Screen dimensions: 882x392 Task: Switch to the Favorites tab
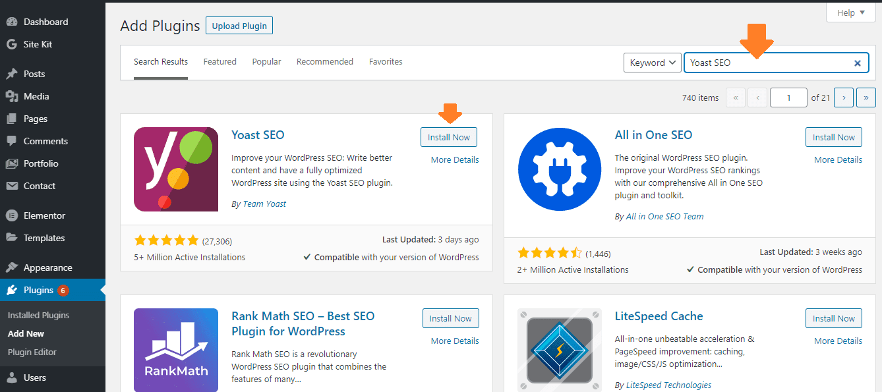point(386,62)
